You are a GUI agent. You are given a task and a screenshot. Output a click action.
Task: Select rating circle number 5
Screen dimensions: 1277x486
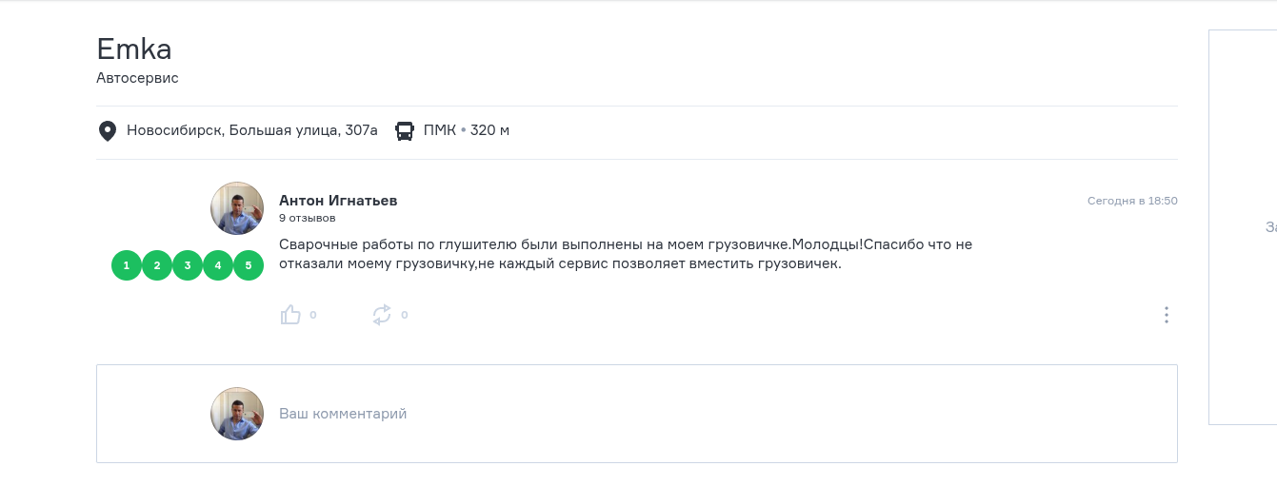(249, 265)
